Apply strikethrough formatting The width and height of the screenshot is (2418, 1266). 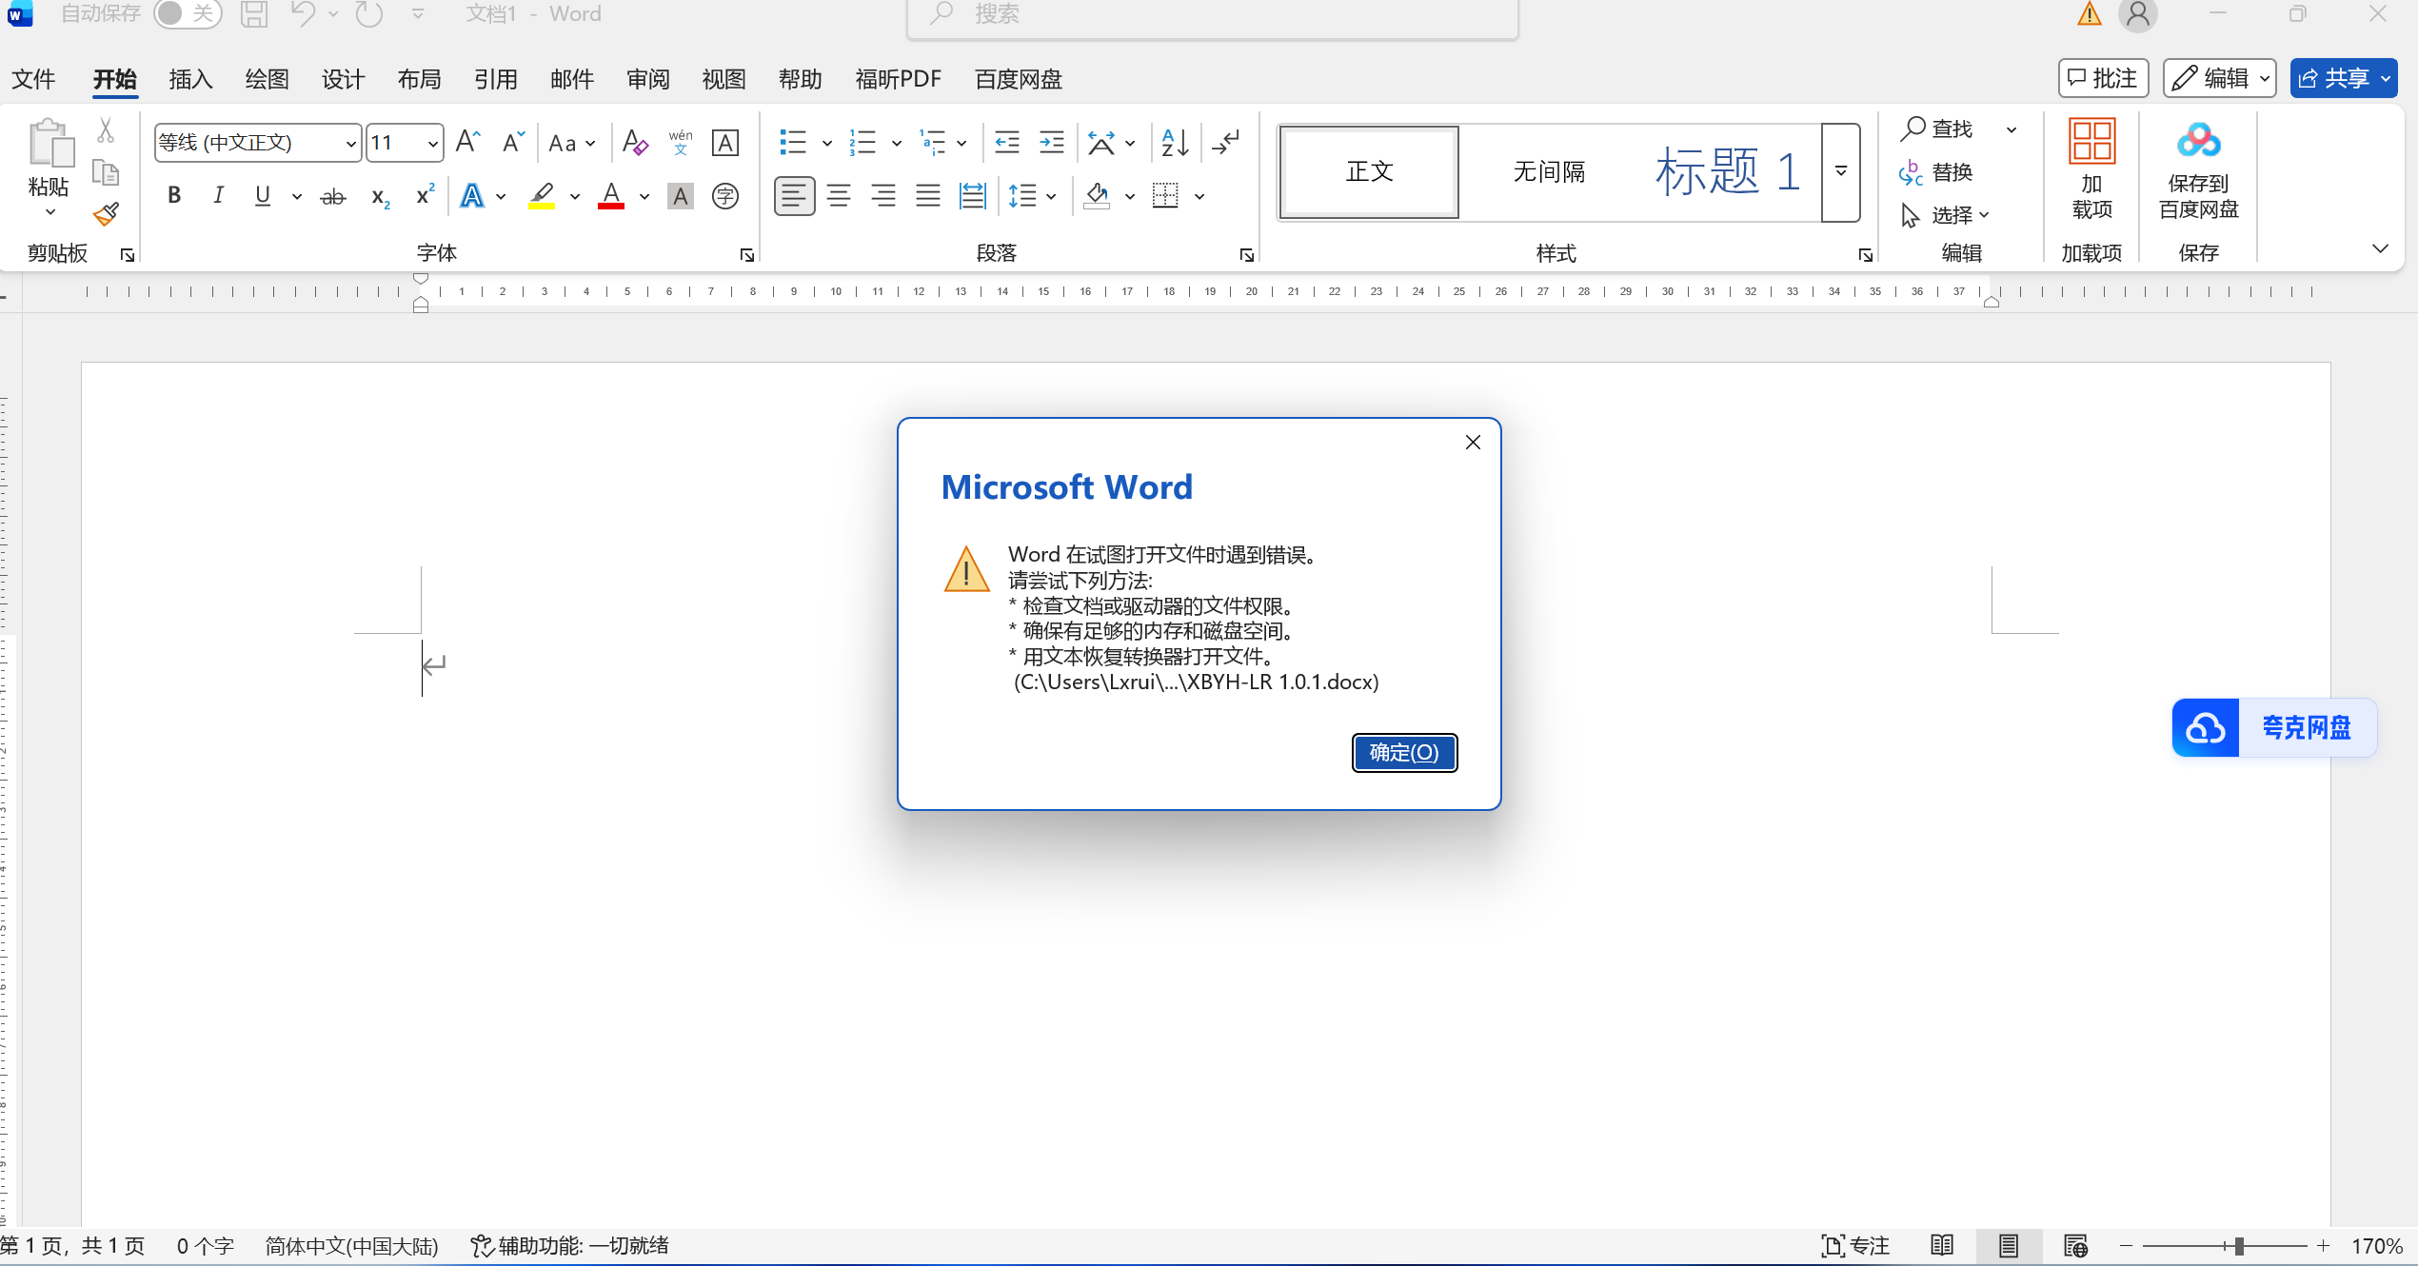pos(332,197)
